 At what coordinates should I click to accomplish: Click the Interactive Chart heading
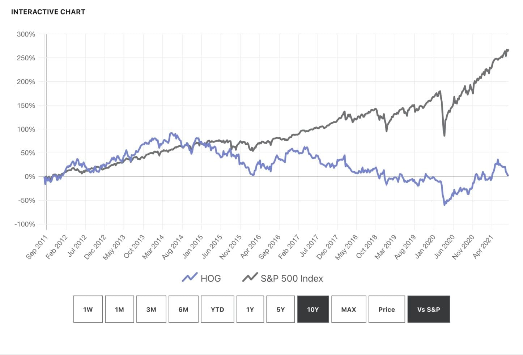[x=48, y=12]
